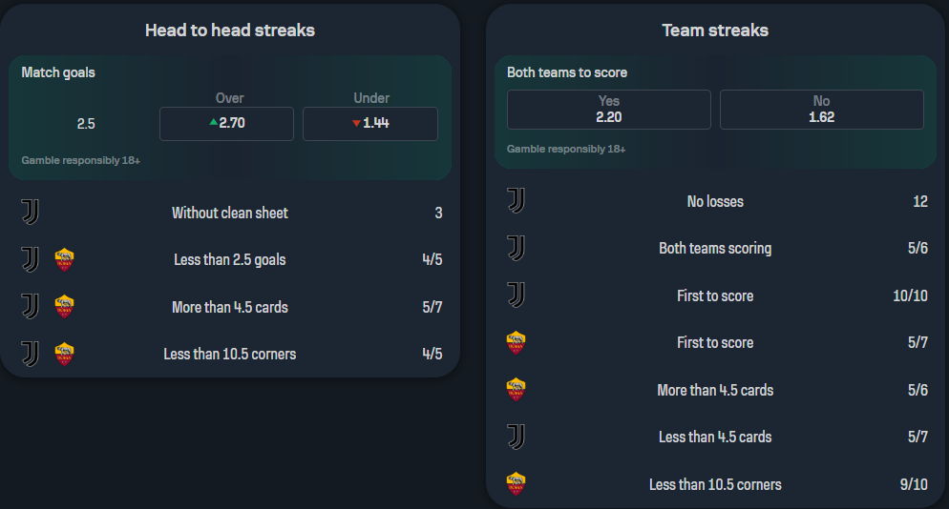
Task: Select the Roma crest in Less than 2.5 goals row
Action: 65,259
